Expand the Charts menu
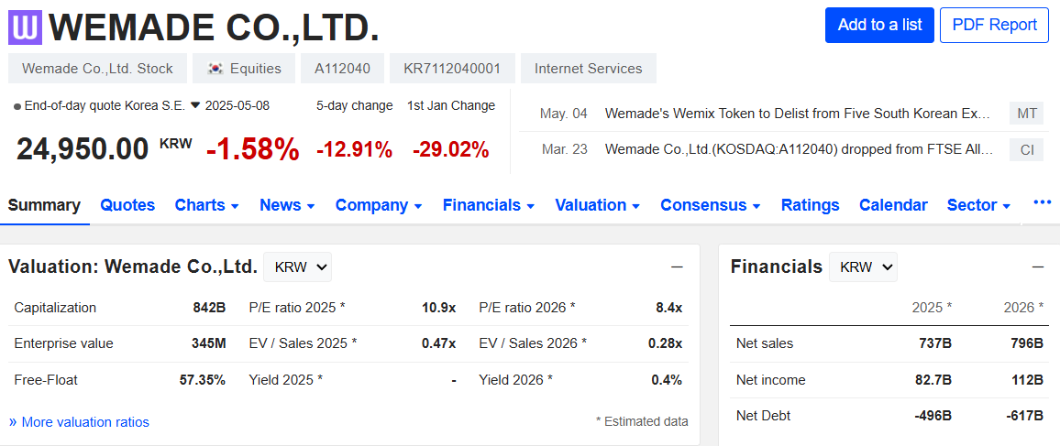The width and height of the screenshot is (1060, 446). point(206,205)
